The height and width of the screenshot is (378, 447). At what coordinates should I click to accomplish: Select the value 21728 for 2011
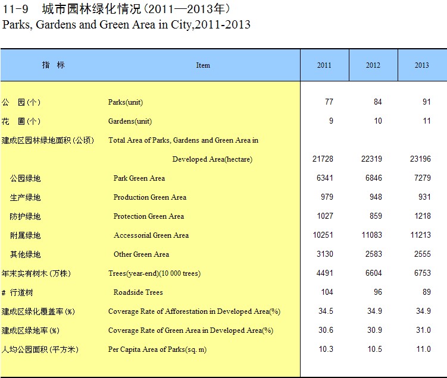[x=323, y=159]
